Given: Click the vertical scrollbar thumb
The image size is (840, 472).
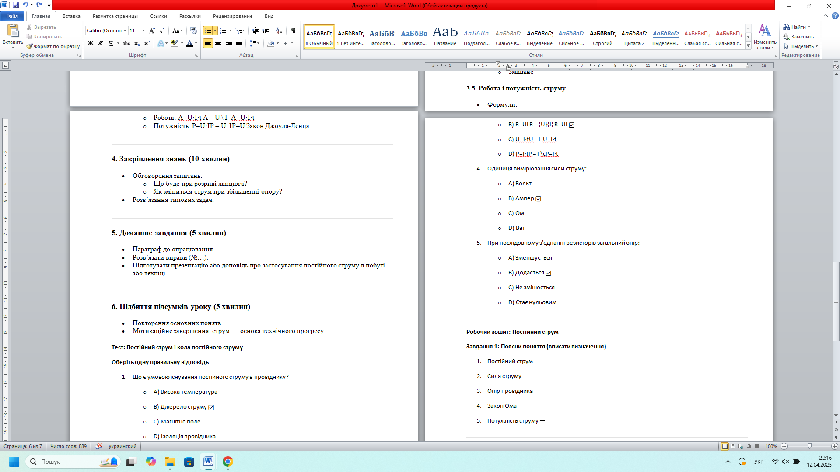Looking at the screenshot, I should coord(836,301).
